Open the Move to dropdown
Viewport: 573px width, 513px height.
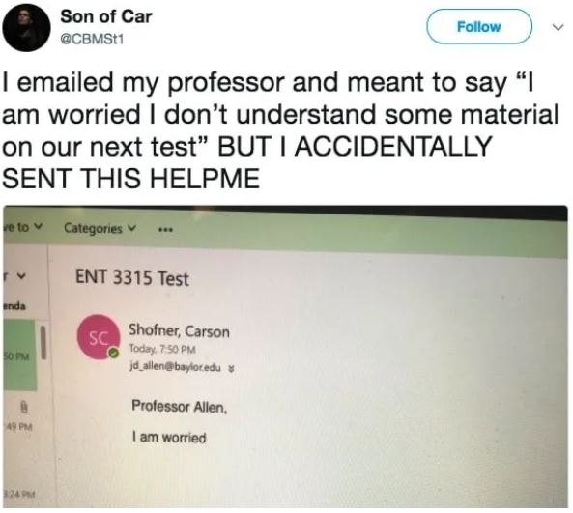22,227
